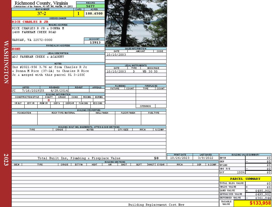Click the last saved date 3/9/2022
This screenshot has width=272, height=207.
pyautogui.click(x=206, y=158)
